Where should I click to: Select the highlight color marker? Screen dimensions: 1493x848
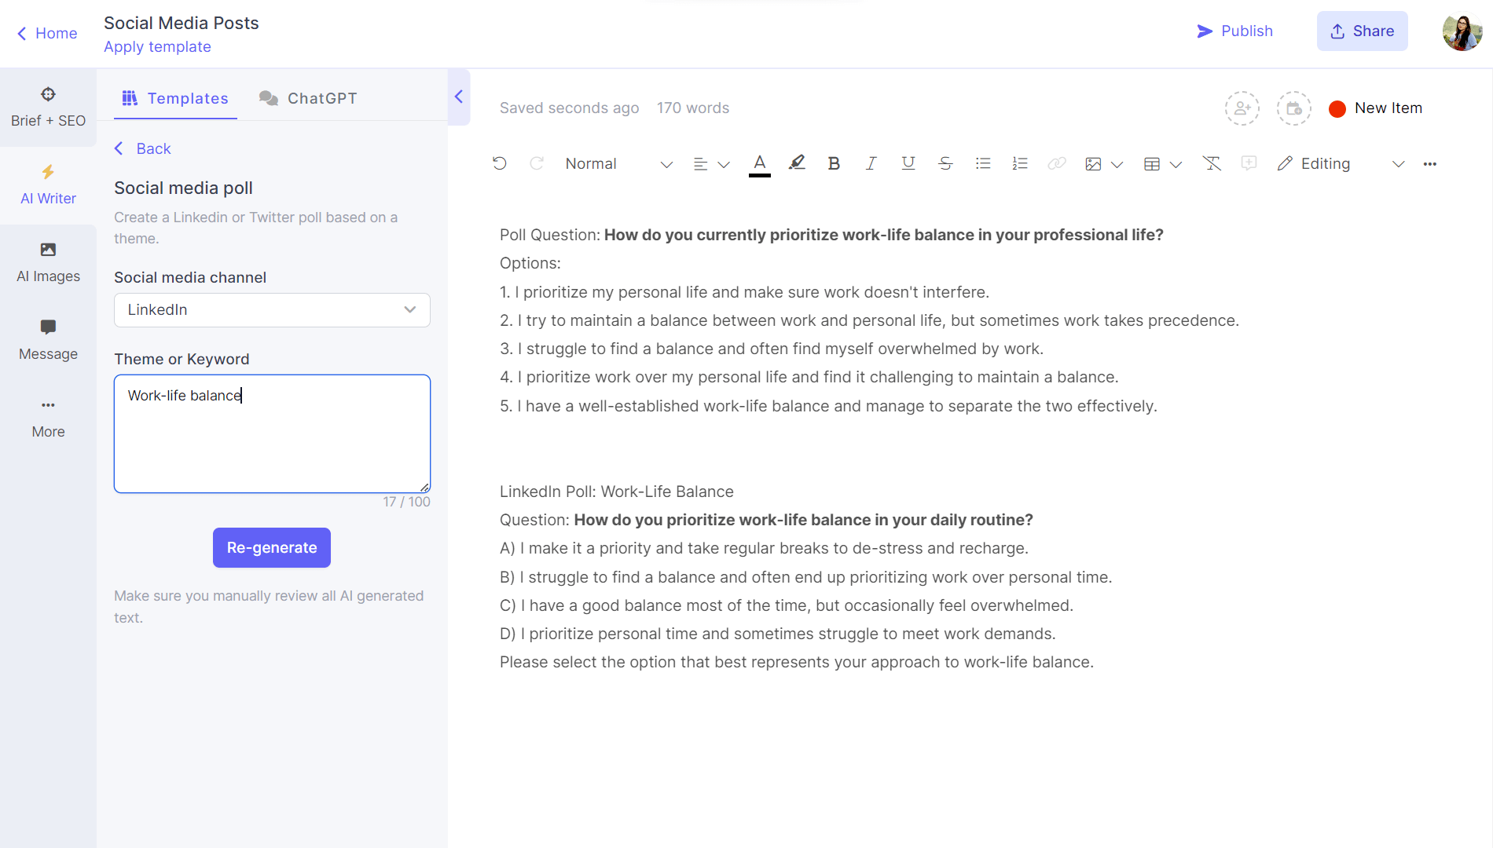coord(797,163)
